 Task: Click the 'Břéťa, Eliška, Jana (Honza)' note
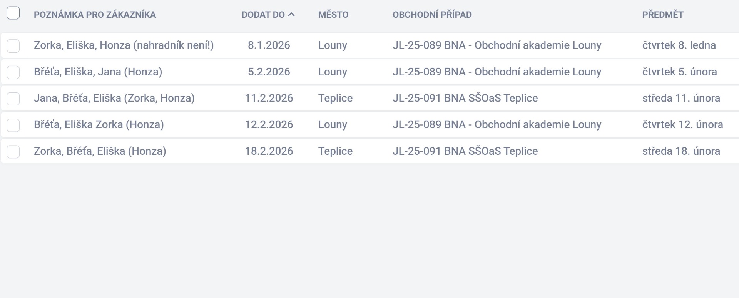pos(98,72)
